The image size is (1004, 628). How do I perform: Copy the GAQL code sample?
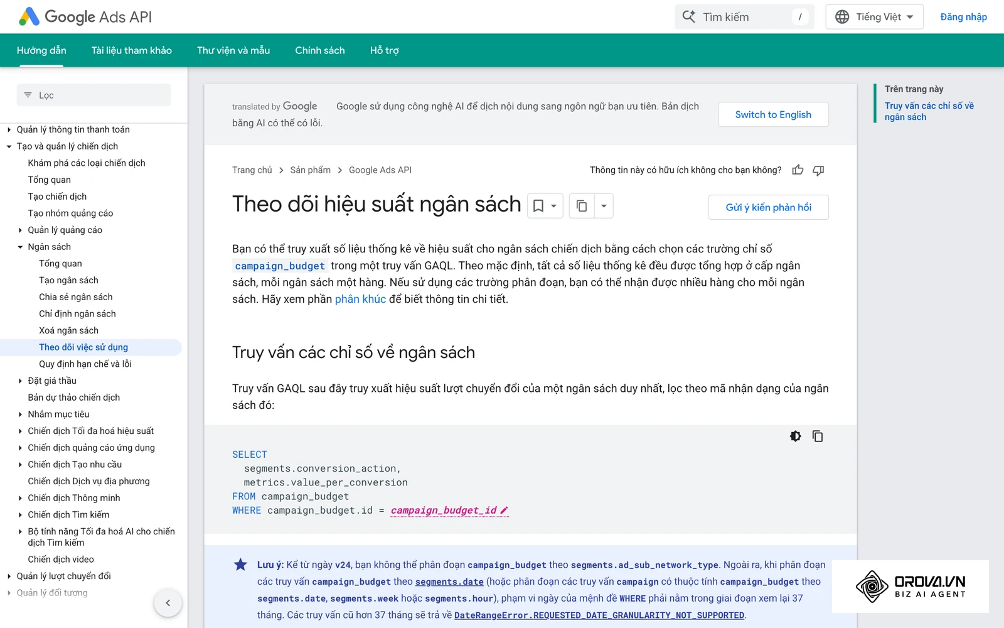[x=818, y=436]
